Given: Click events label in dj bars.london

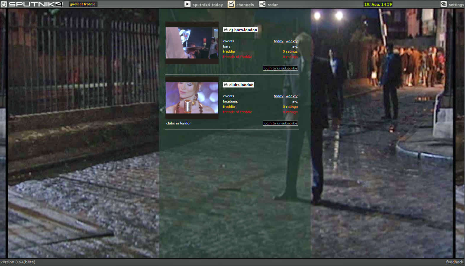Looking at the screenshot, I should pyautogui.click(x=228, y=41).
